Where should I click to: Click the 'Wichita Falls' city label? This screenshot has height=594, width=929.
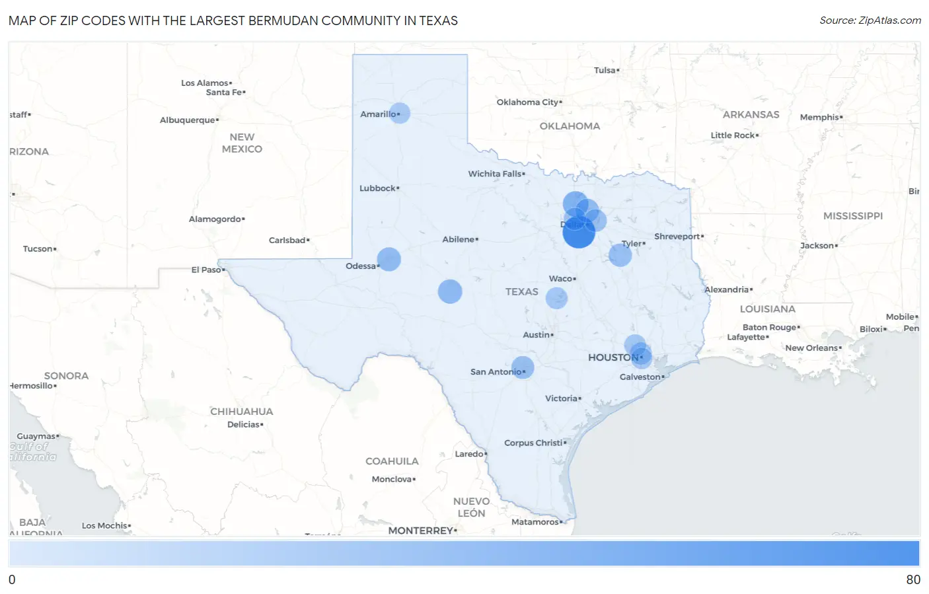(495, 174)
